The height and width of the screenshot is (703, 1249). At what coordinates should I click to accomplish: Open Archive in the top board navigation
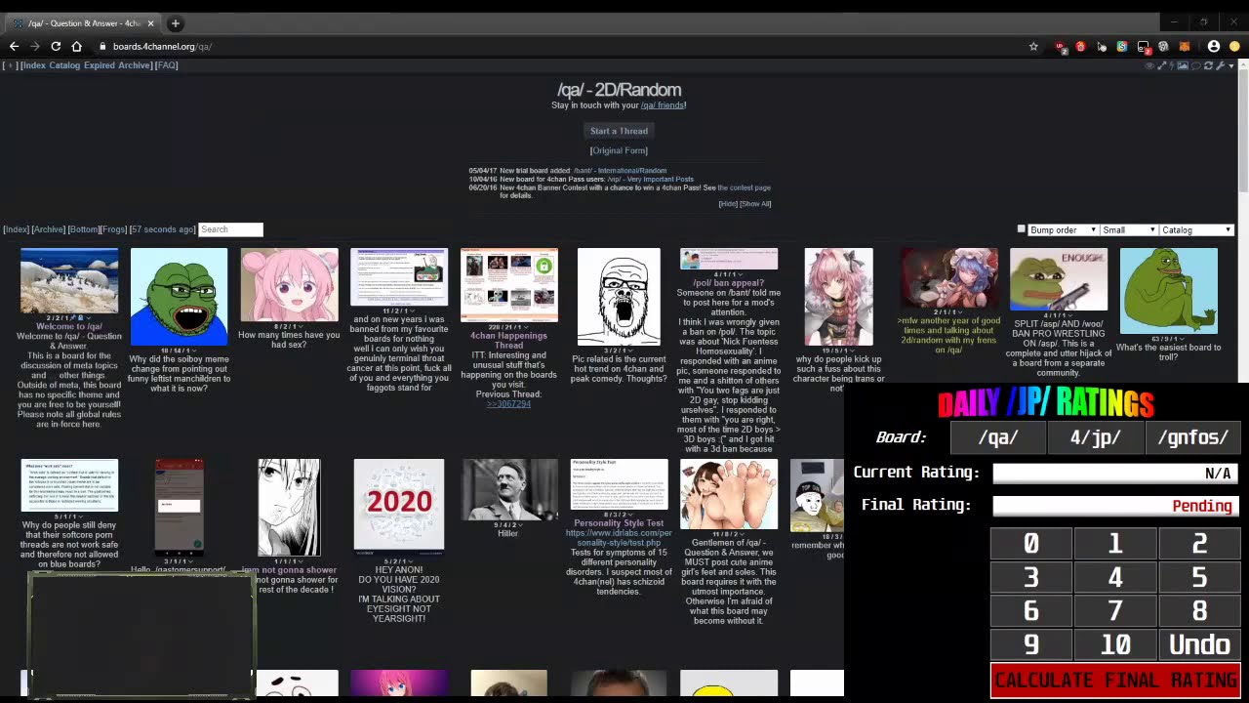click(134, 65)
